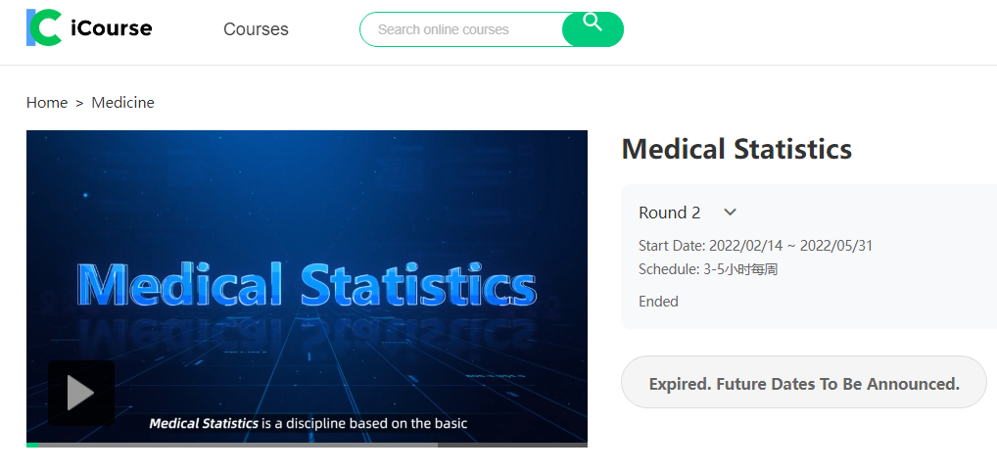Click the Medical Statistics course heading
The width and height of the screenshot is (997, 472).
pyautogui.click(x=736, y=149)
